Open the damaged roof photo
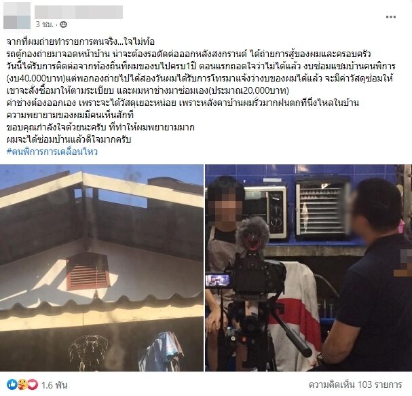The height and width of the screenshot is (396, 412). coord(102,268)
